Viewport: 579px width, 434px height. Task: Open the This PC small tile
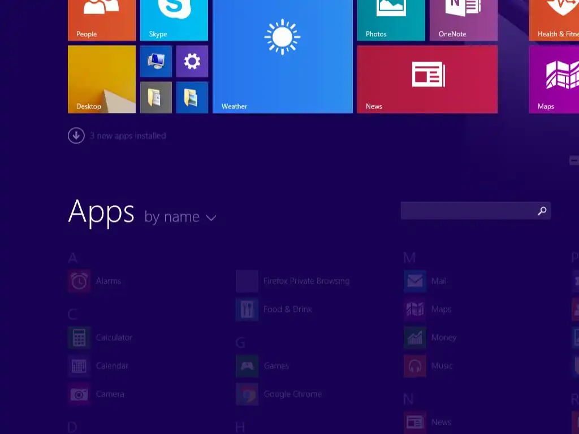click(x=156, y=61)
